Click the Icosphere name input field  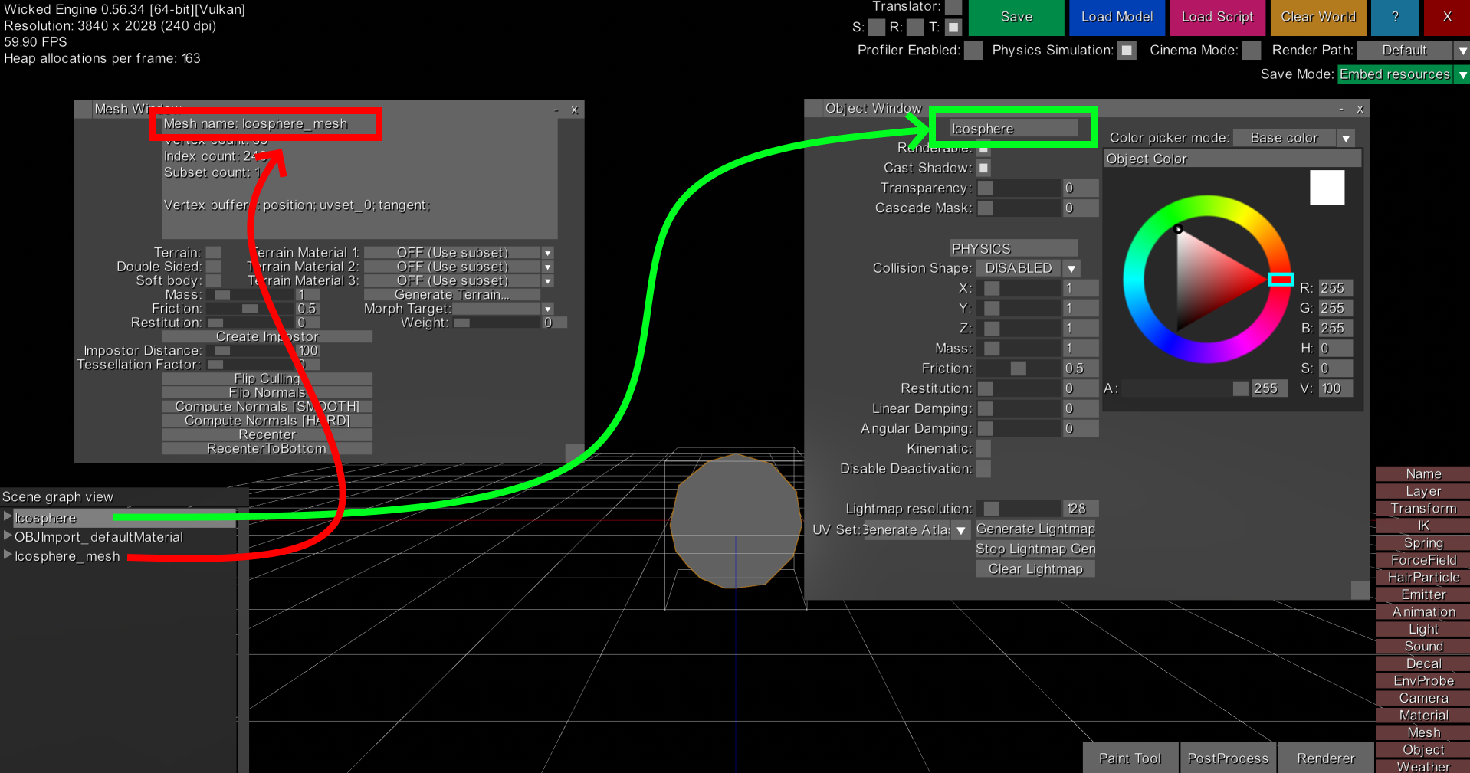point(1012,128)
